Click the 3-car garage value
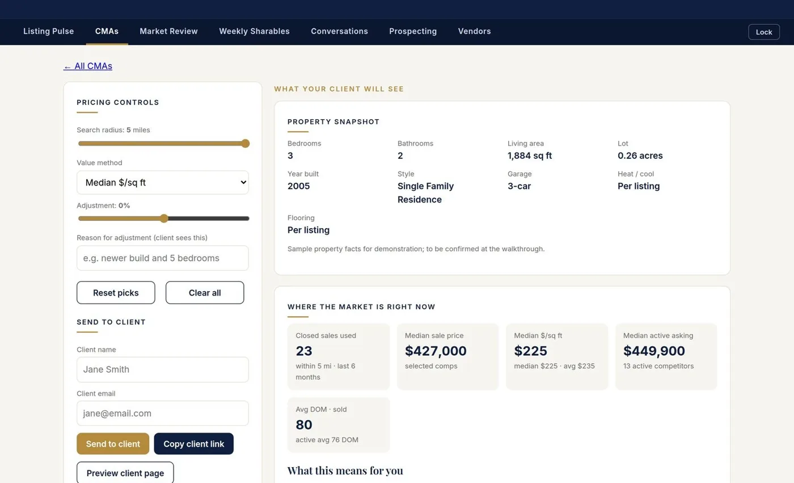Image resolution: width=794 pixels, height=483 pixels. 520,186
